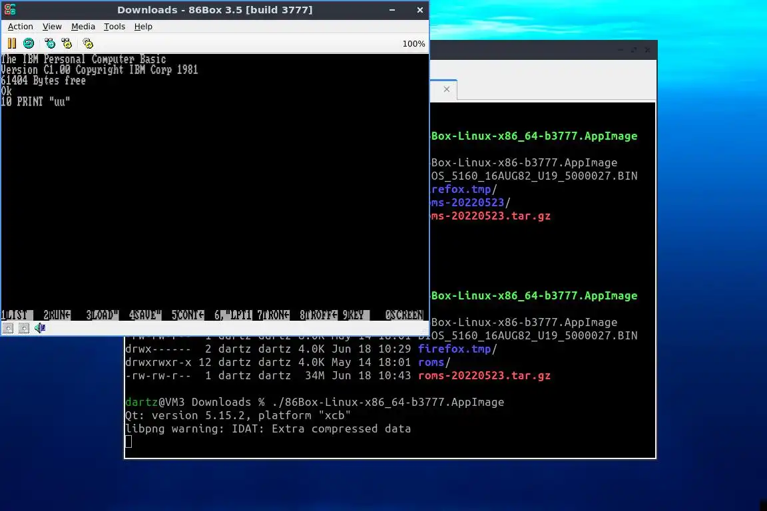Click upper green x86_64-b3777.AppImage terminal entry
Screen dimensions: 767x511
coord(534,136)
